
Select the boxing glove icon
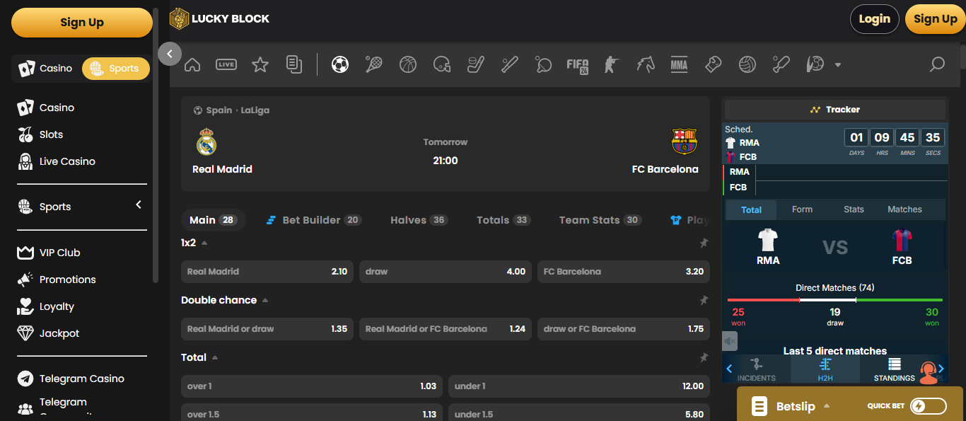point(713,65)
